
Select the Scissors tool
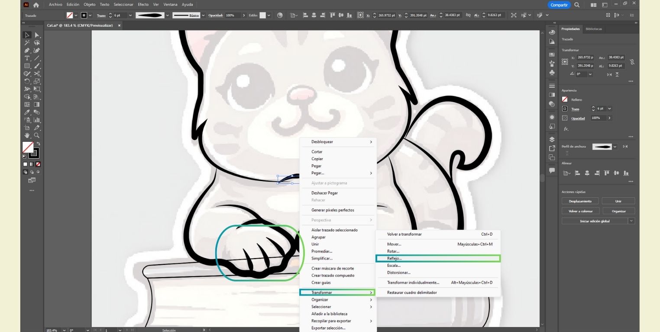click(37, 74)
